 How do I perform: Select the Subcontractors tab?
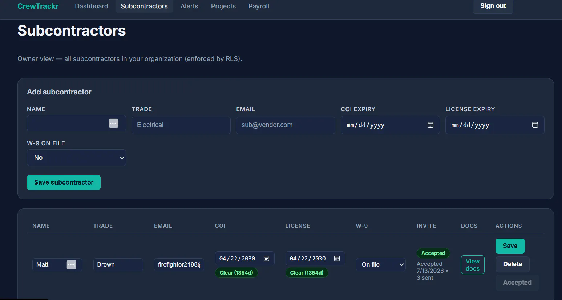[x=144, y=6]
